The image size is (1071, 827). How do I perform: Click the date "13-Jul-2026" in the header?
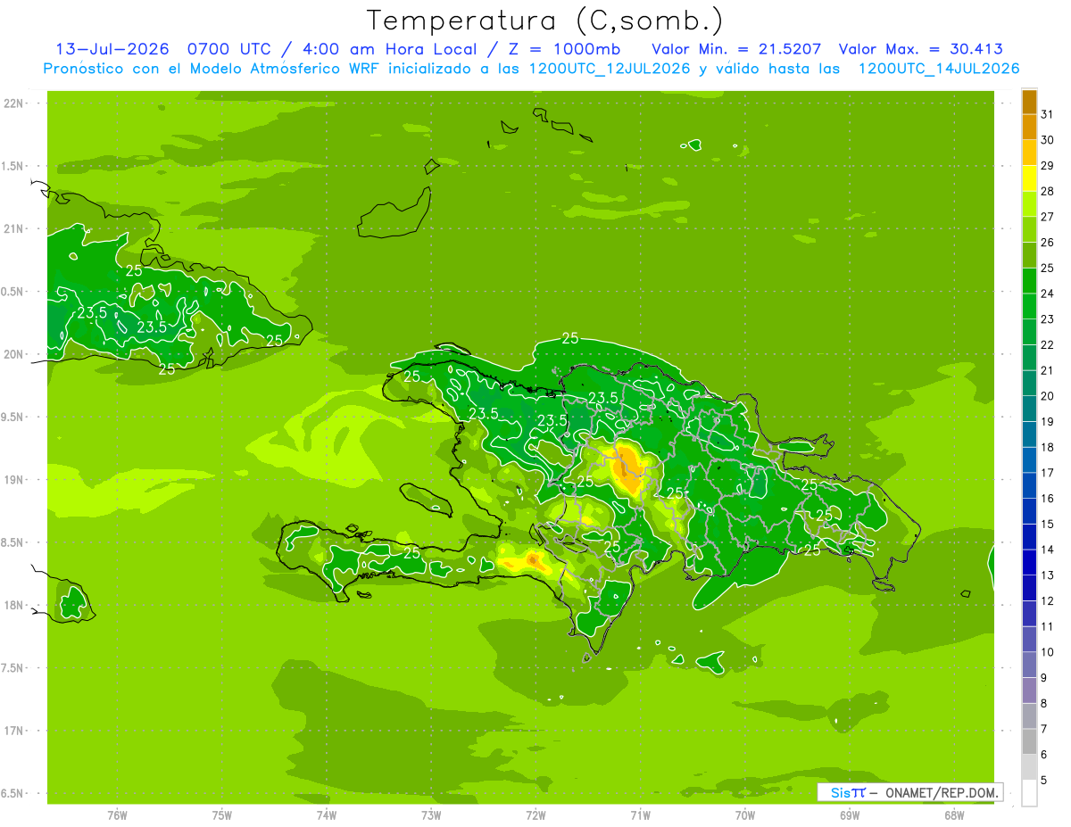[112, 49]
